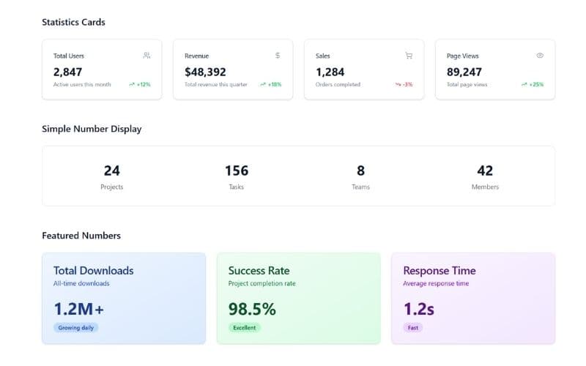Click the shopping cart icon on Sales card
The height and width of the screenshot is (366, 586).
(409, 56)
